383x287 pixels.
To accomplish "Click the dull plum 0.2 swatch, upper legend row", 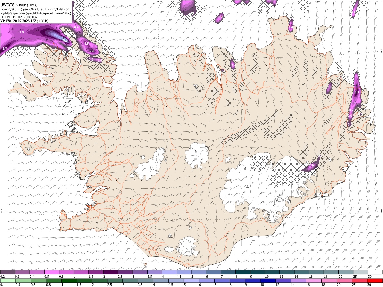I will pos(7,272).
